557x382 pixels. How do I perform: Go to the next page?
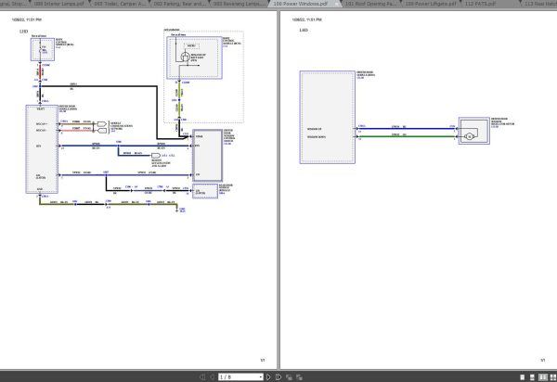point(268,377)
